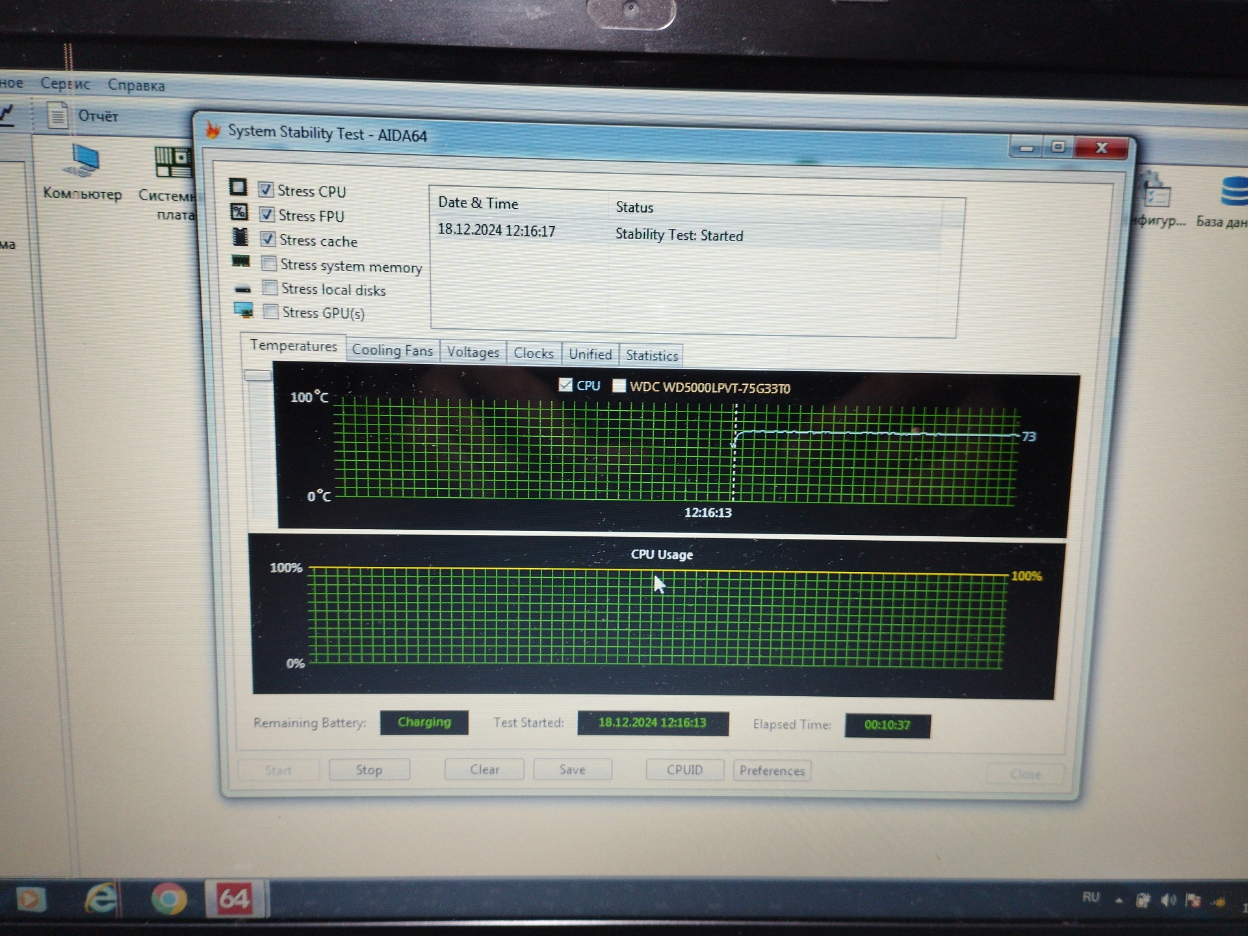Click the Отчёт toolbar button label
1248x936 pixels.
[x=98, y=116]
